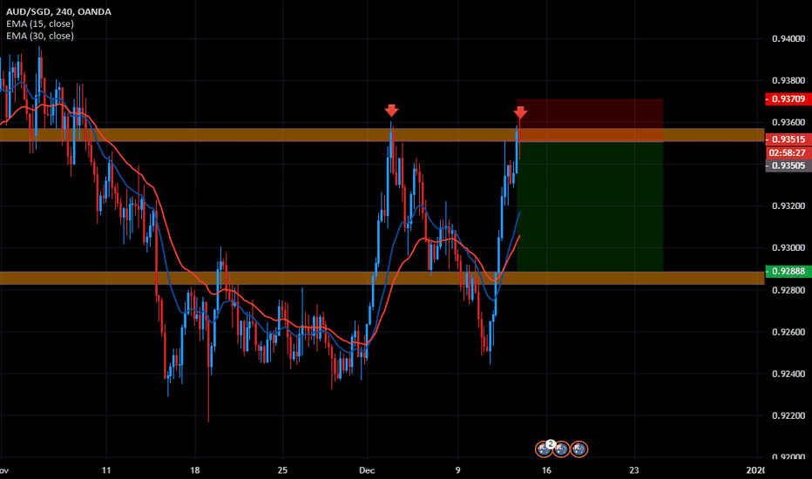Click the 0.92800 price axis label
The width and height of the screenshot is (812, 479).
788,291
